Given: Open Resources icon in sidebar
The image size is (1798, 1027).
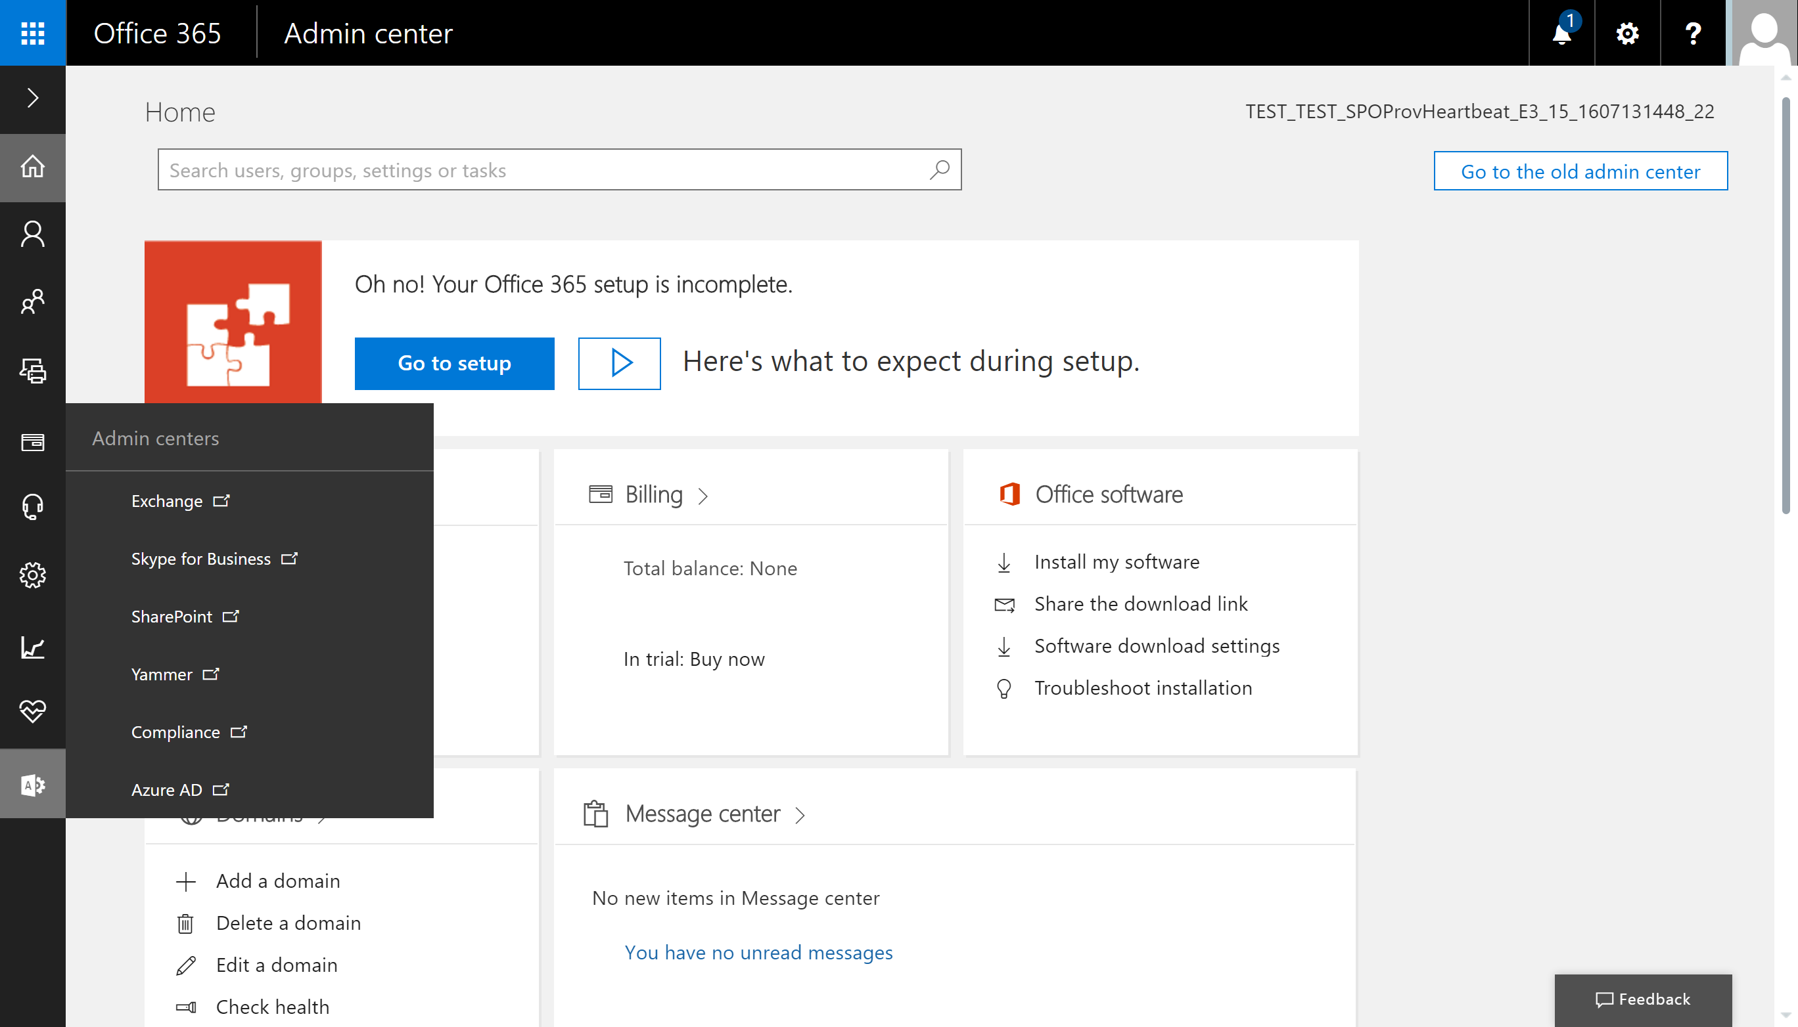Looking at the screenshot, I should pos(32,370).
